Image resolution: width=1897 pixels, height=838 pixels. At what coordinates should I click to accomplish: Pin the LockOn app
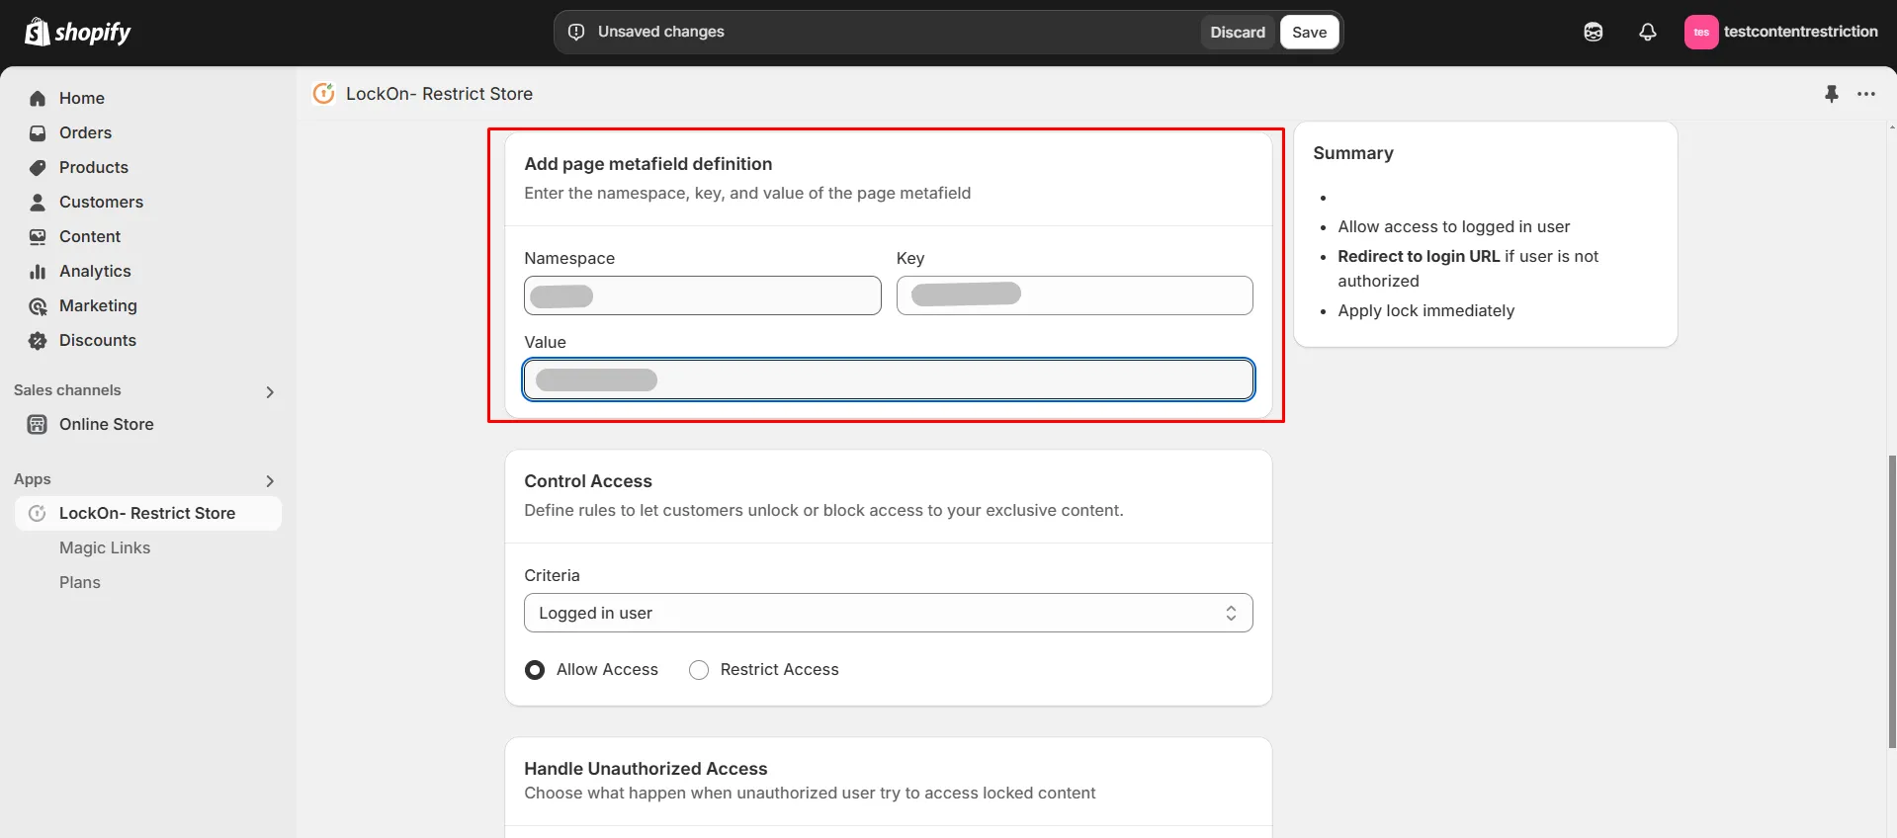(x=1832, y=94)
